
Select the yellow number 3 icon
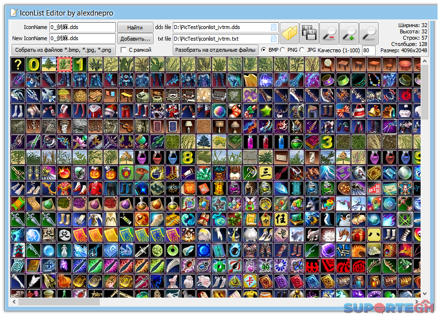327,142
